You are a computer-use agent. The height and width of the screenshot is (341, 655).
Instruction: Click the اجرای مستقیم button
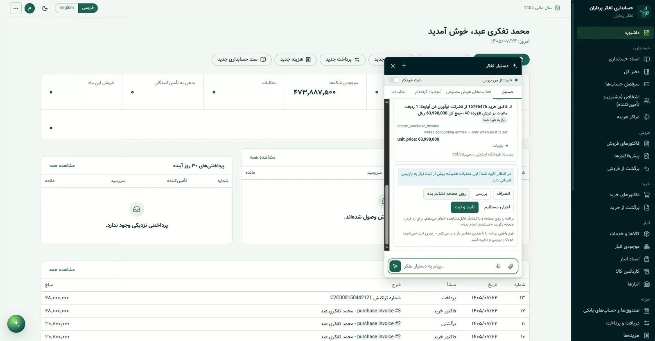497,207
